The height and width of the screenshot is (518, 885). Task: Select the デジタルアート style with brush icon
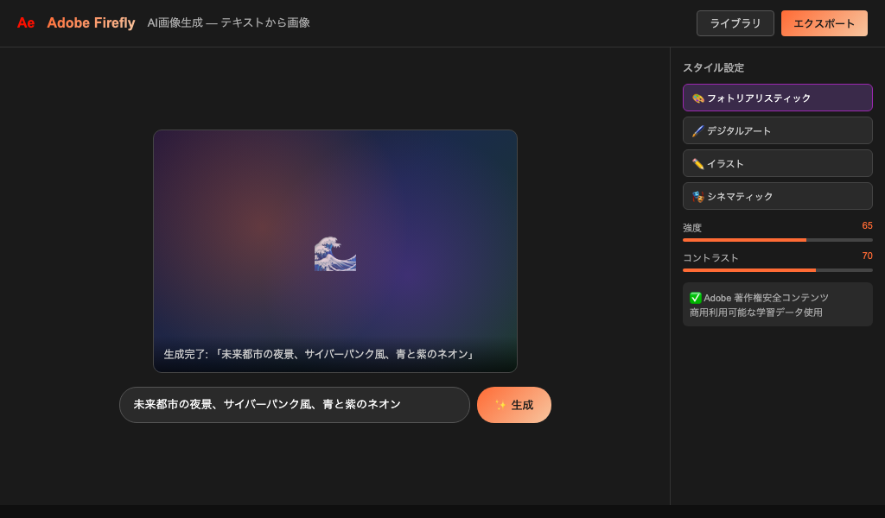click(777, 130)
